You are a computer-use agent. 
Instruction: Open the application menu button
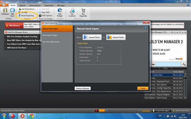pos(4,5)
